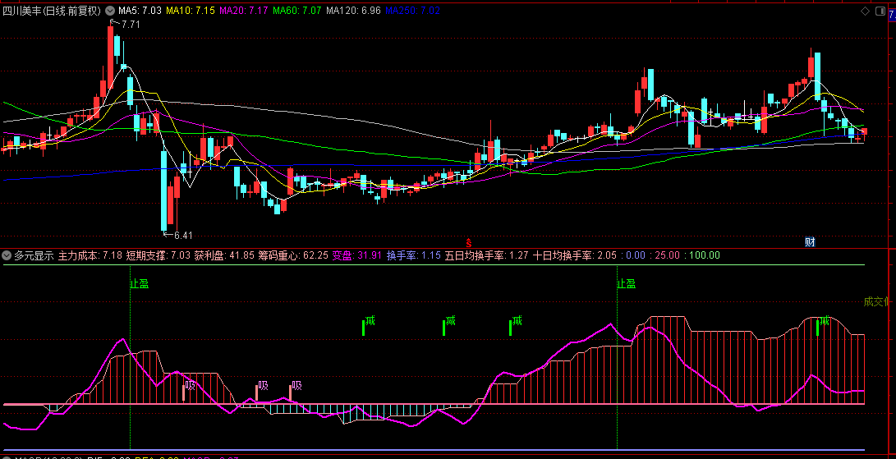Viewport: 896px width, 459px height.
Task: Click the first green 止盈 signal on left
Action: [139, 284]
